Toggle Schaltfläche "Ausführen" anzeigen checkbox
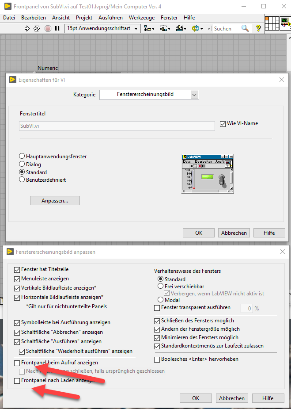 point(17,342)
